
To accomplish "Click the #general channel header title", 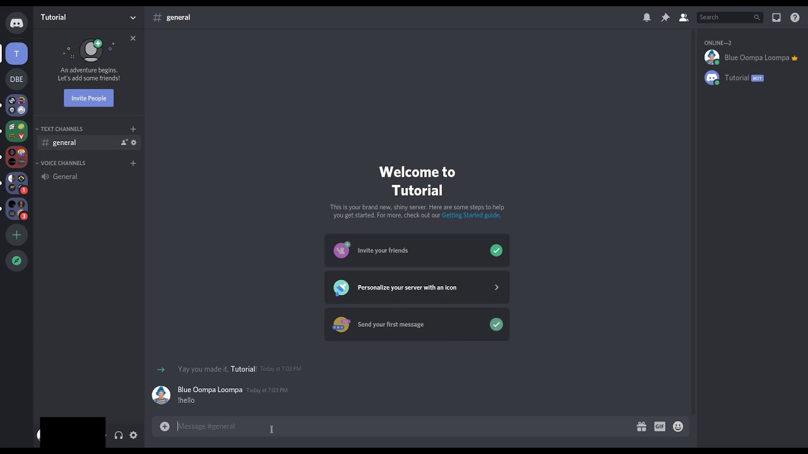I will (x=178, y=18).
